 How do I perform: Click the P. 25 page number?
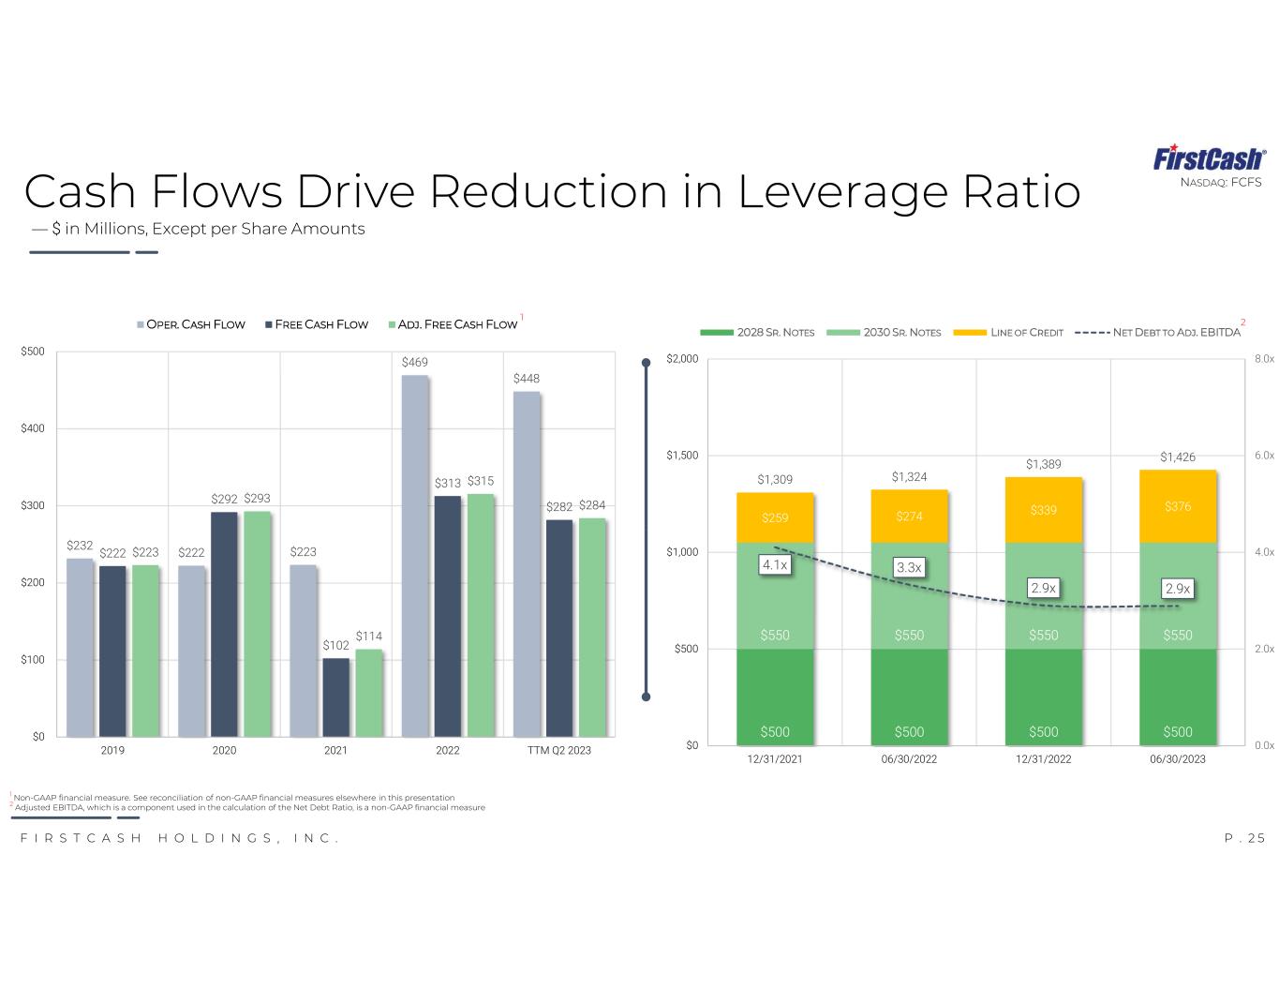coord(1244,838)
